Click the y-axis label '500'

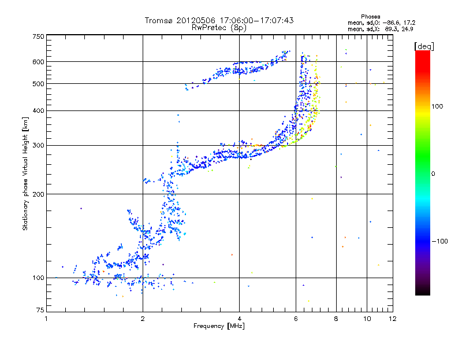[38, 84]
